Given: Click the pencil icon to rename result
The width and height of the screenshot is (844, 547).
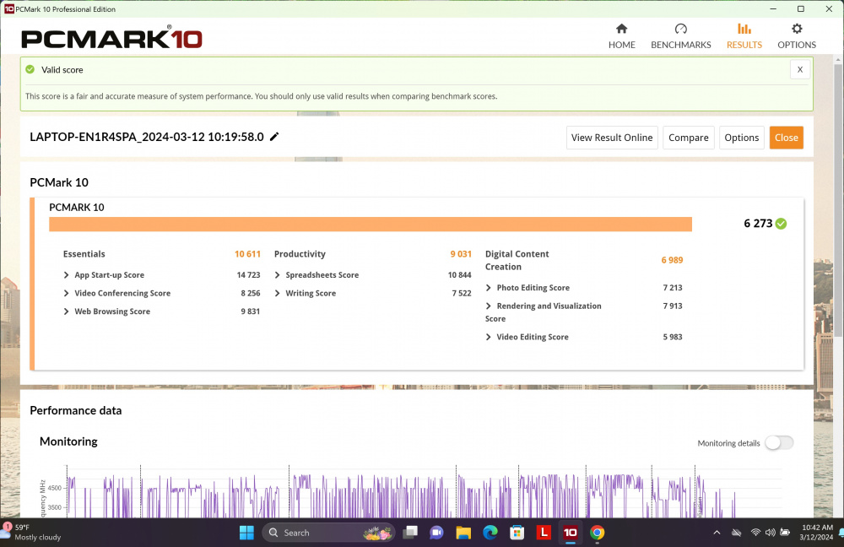Looking at the screenshot, I should click(274, 137).
